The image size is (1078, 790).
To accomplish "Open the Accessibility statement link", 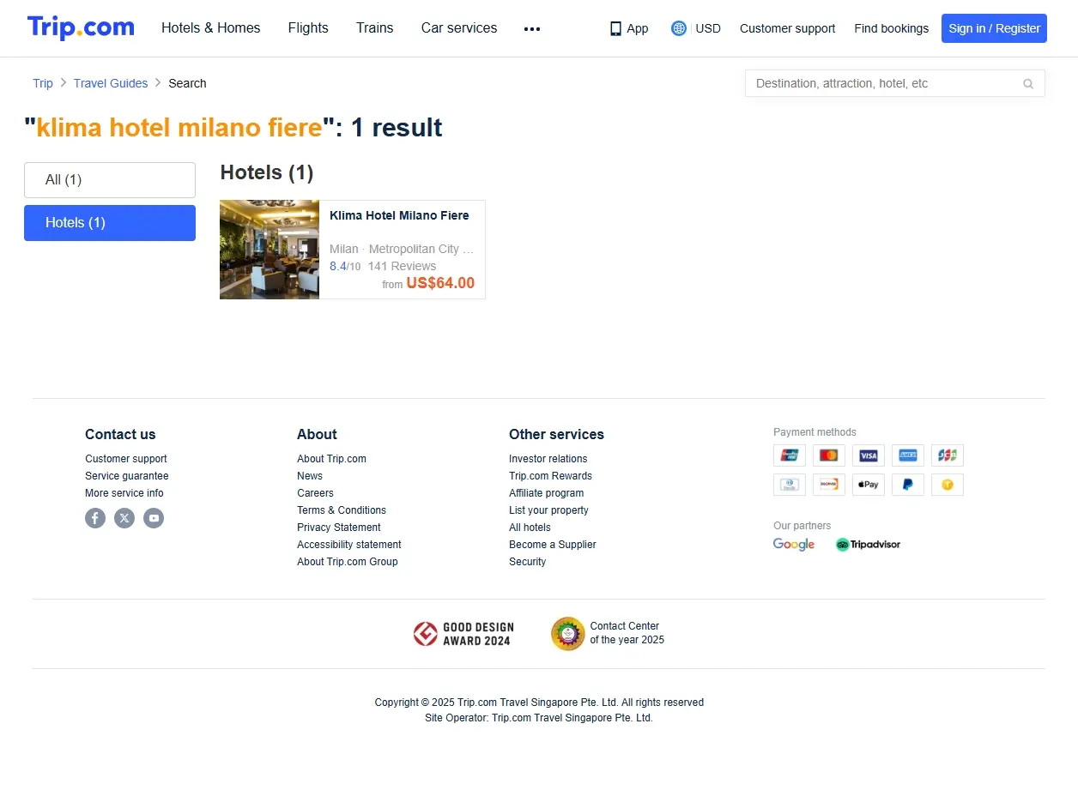I will [349, 545].
